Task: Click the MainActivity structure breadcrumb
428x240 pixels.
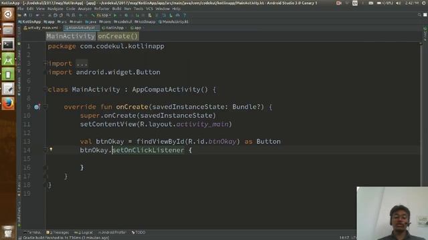Action: tap(71, 36)
